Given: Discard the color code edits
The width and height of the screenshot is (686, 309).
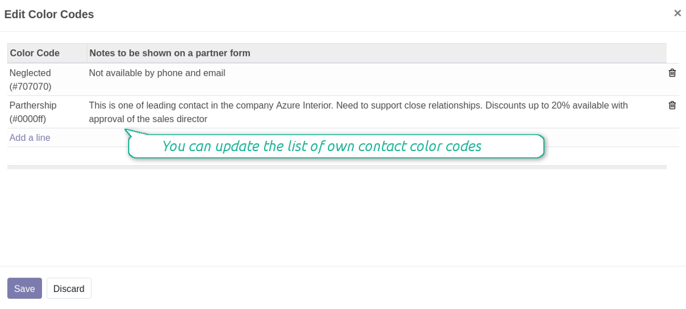Looking at the screenshot, I should [x=69, y=288].
